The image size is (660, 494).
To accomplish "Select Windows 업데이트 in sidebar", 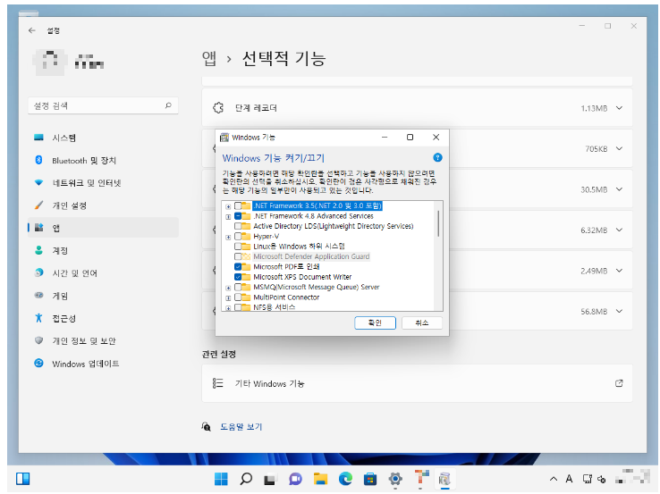I will point(103,364).
